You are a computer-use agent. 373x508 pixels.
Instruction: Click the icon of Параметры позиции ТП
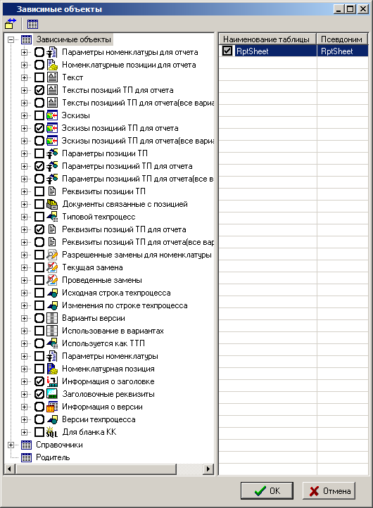[52, 153]
